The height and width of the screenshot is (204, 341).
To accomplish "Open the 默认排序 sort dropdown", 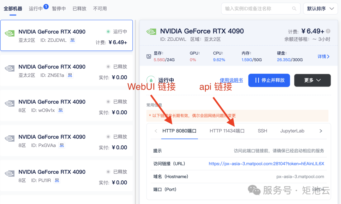I will point(320,9).
